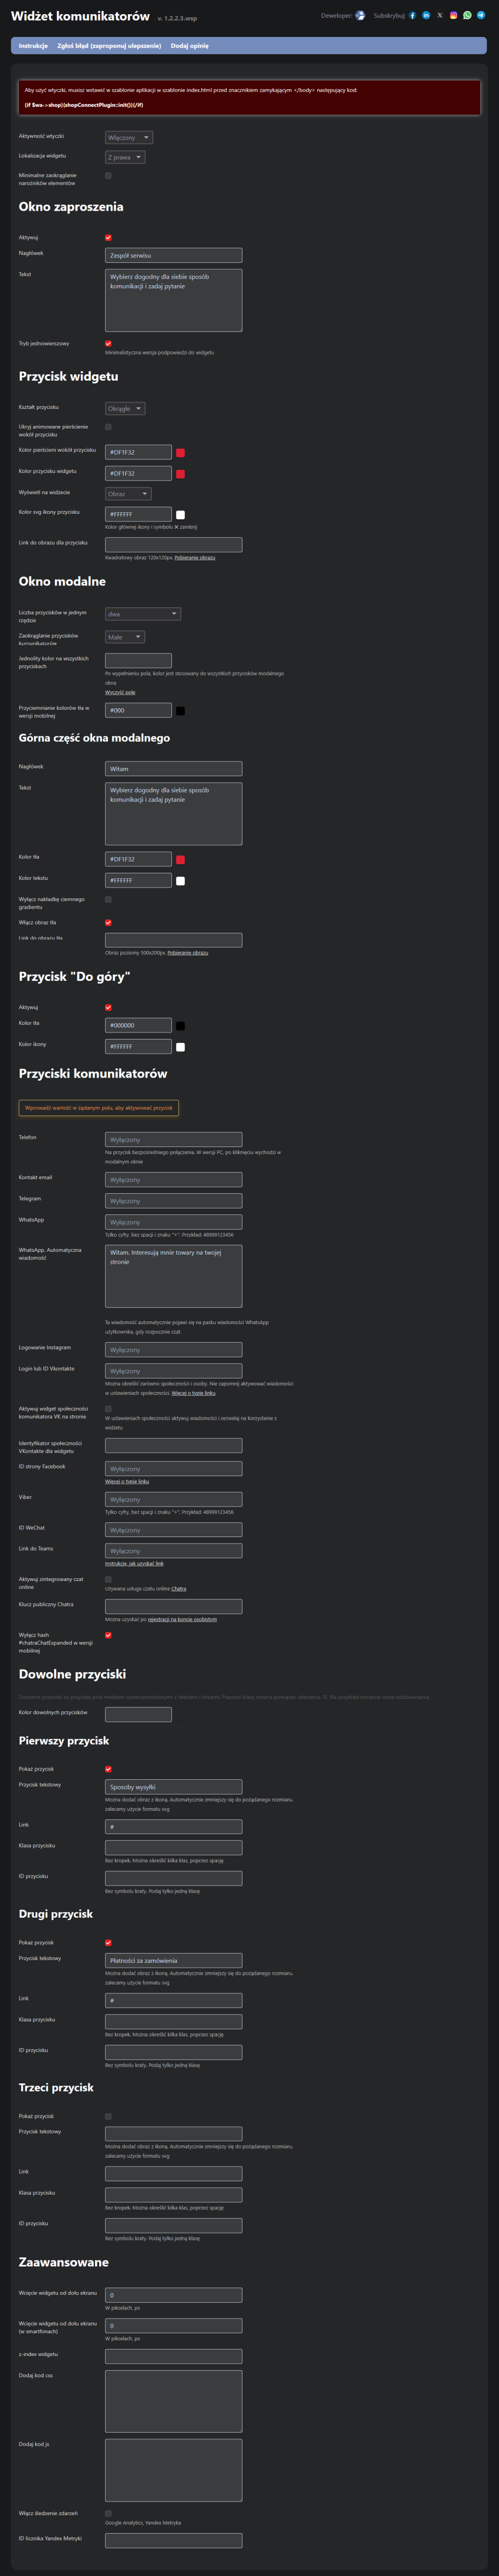Open the 'Instrukcje' menu item
Image resolution: width=499 pixels, height=2576 pixels.
[x=33, y=46]
